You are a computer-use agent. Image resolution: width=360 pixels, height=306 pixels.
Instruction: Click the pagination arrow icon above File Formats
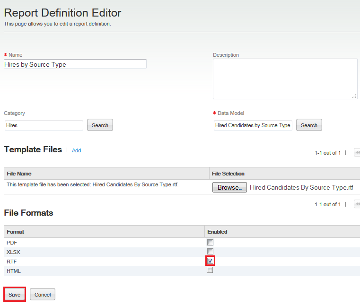357,204
